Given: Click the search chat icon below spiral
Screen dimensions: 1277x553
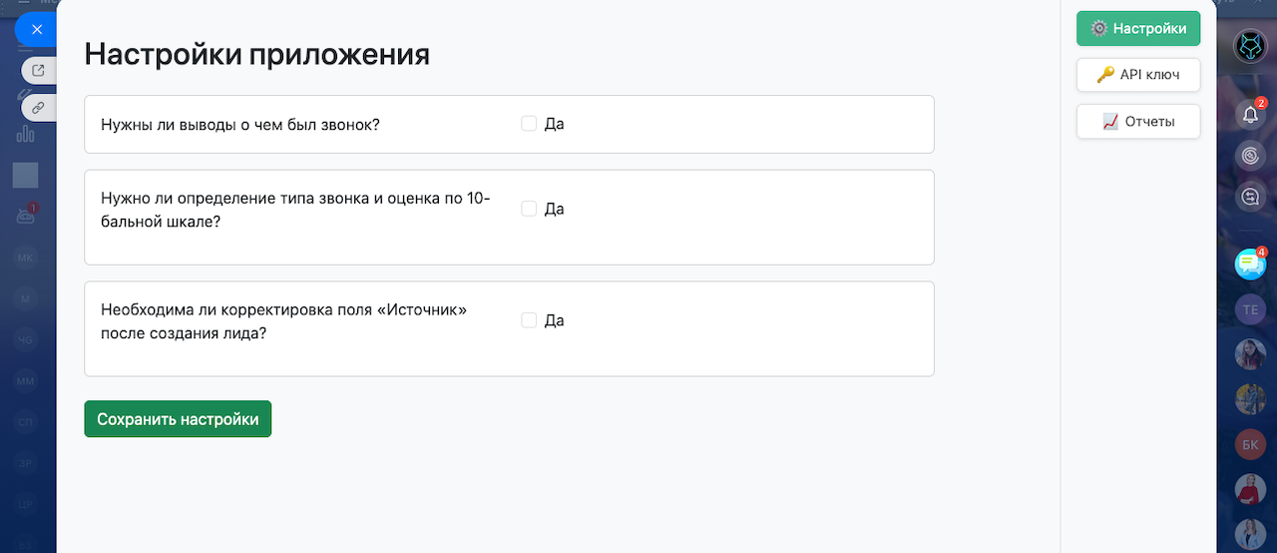Looking at the screenshot, I should point(1250,197).
